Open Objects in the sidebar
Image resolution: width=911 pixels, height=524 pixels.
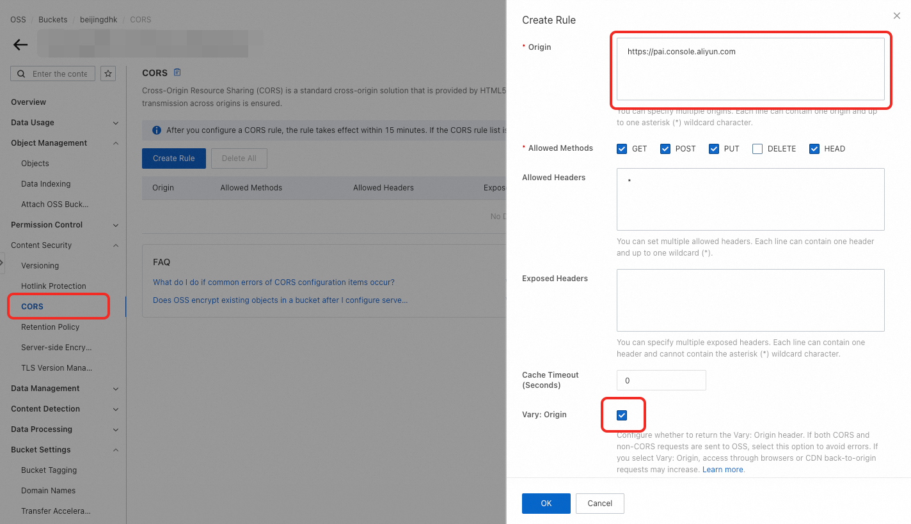coord(35,164)
